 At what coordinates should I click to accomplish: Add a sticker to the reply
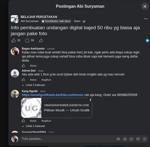click(145, 139)
